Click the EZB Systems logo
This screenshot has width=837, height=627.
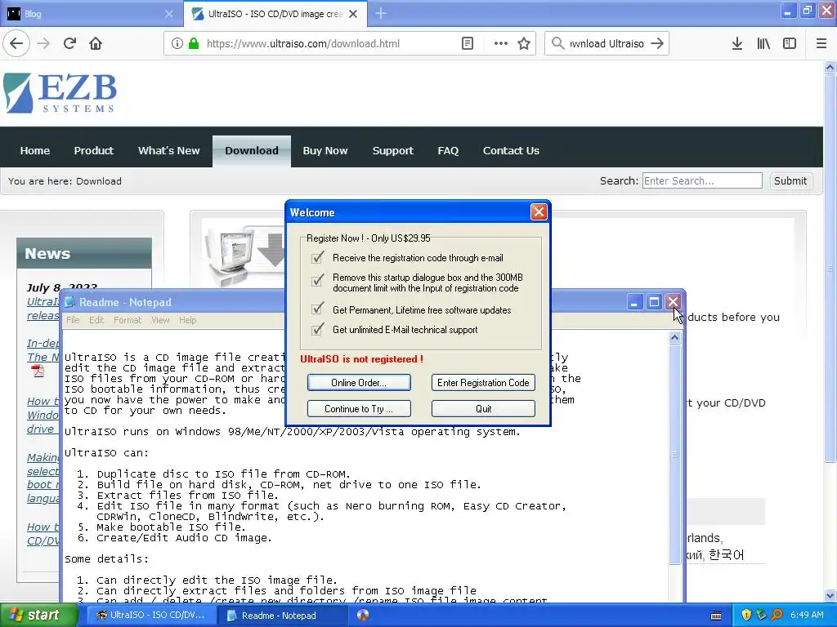[x=60, y=93]
